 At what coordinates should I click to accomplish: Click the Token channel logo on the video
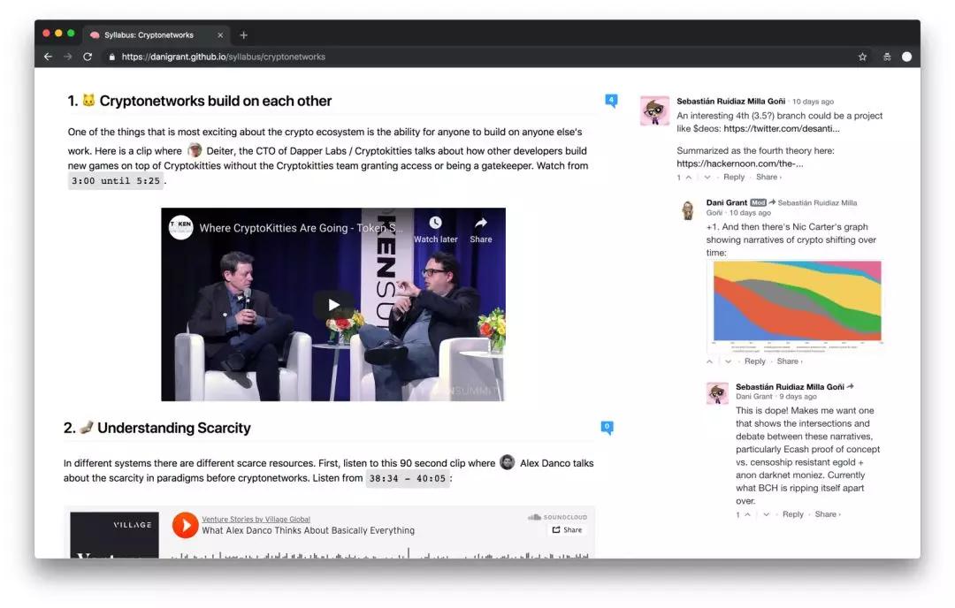(x=181, y=228)
